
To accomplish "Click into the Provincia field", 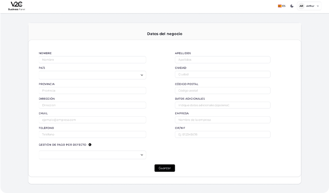I will (93, 91).
